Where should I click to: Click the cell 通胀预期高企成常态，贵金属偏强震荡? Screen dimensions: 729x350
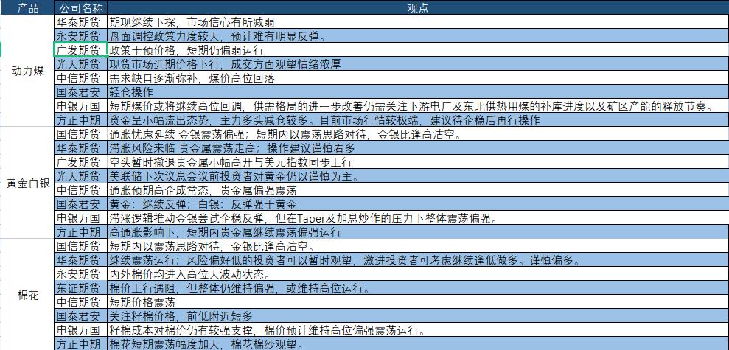click(418, 189)
